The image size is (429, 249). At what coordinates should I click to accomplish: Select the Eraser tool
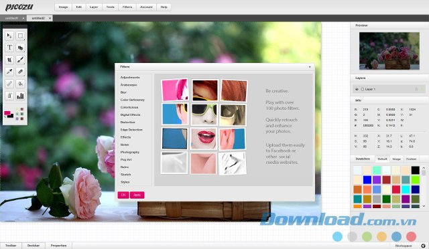(20, 72)
